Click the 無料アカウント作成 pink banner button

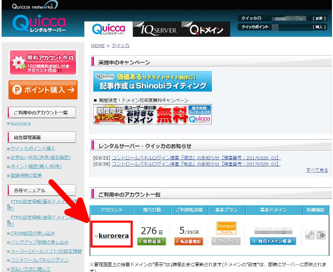pyautogui.click(x=43, y=62)
